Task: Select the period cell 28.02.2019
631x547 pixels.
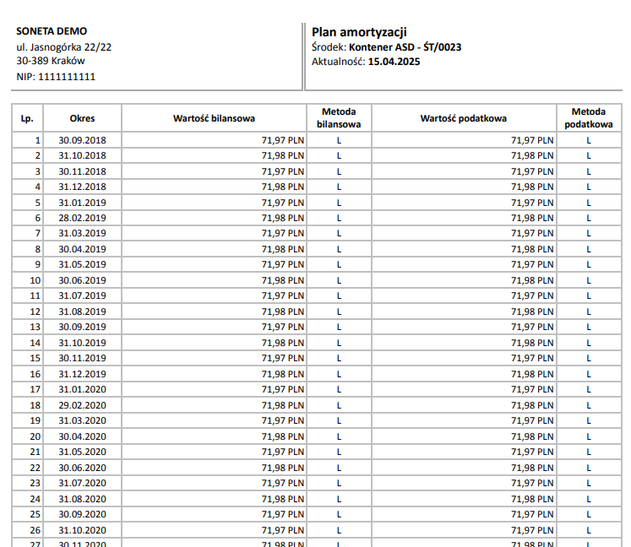Action: (x=83, y=218)
